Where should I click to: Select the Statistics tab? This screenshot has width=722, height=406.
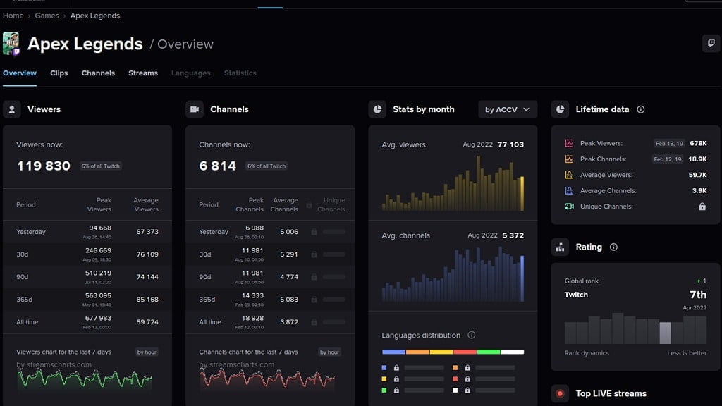240,73
